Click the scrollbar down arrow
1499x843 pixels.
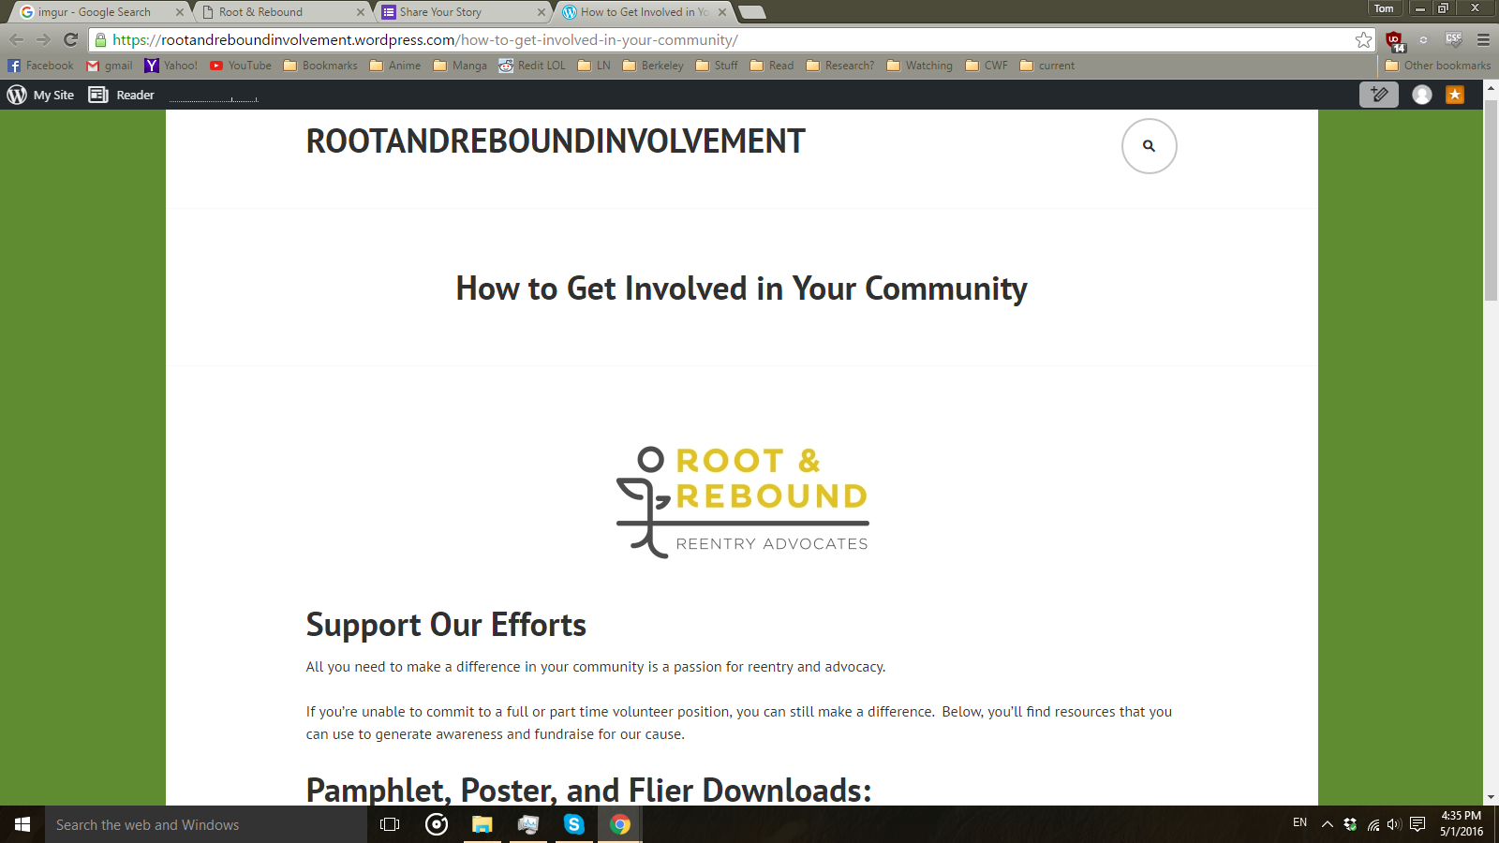click(1491, 798)
